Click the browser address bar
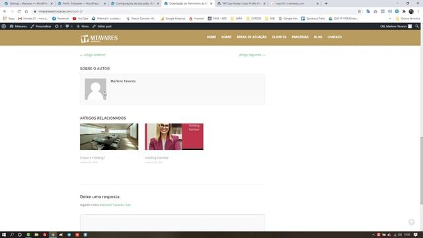Viewport: 423px width, 238px height. point(194,11)
